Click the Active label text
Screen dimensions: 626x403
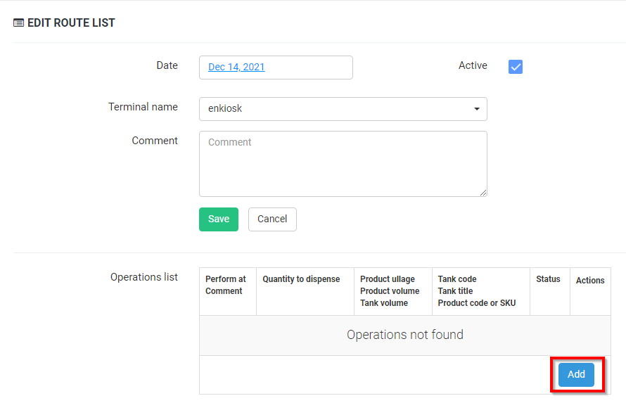pyautogui.click(x=473, y=65)
